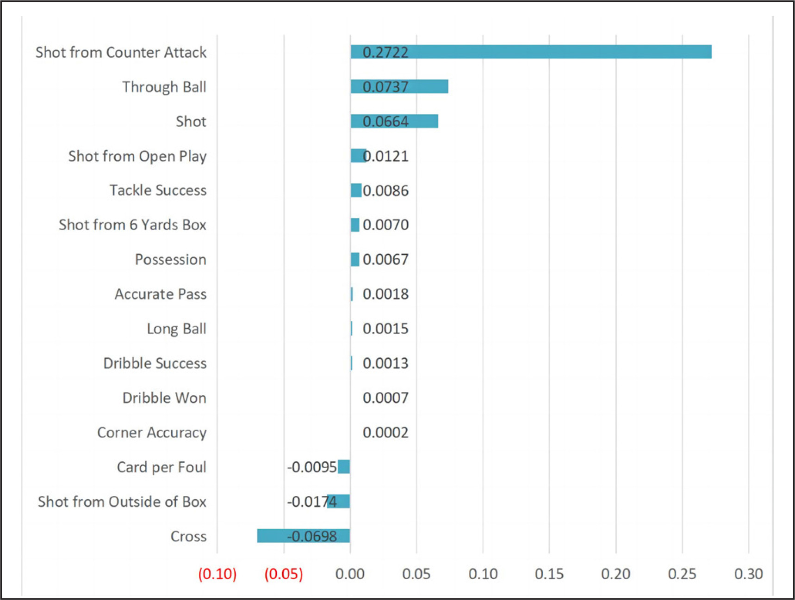Viewport: 795px width, 600px height.
Task: Select the Shot from Open Play label
Action: coord(137,156)
